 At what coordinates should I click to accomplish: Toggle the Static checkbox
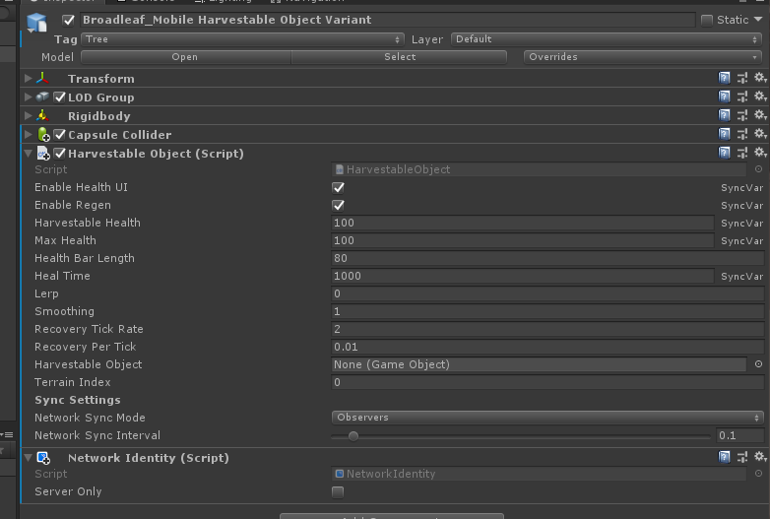click(707, 20)
